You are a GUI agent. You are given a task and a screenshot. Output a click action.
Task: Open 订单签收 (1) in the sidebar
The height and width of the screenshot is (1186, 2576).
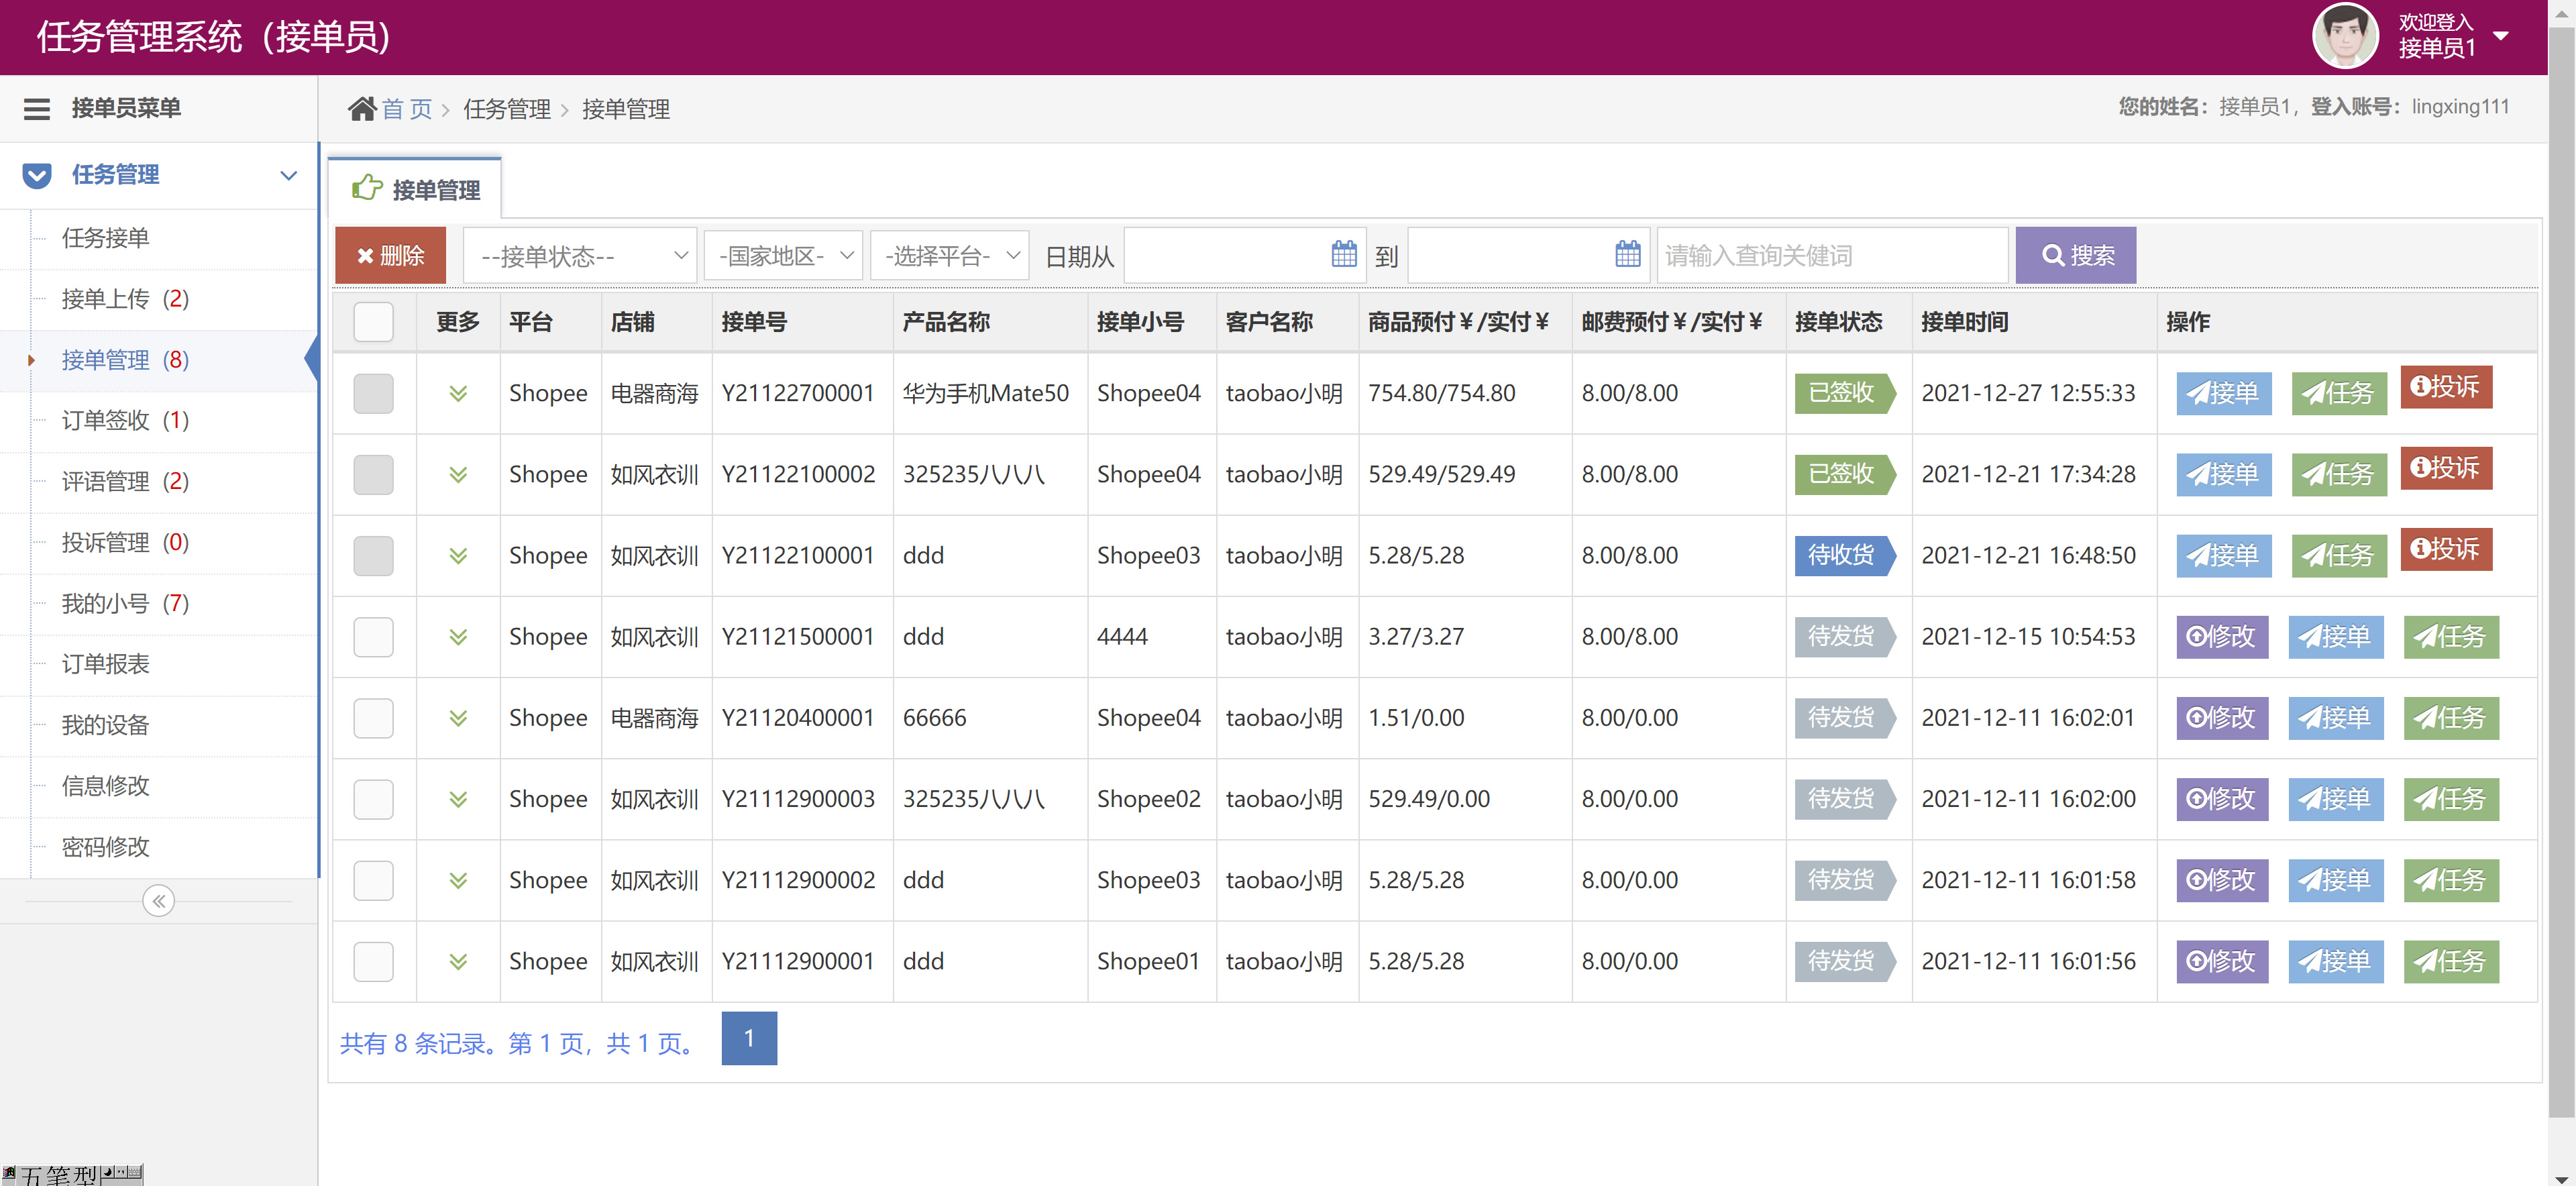tap(125, 420)
